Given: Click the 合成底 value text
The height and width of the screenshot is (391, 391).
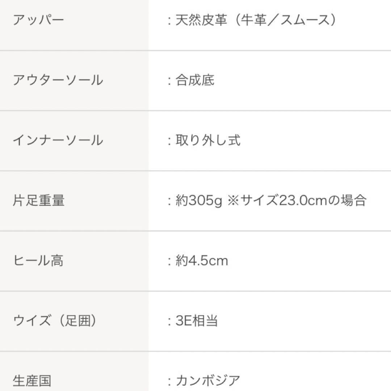Looking at the screenshot, I should 195,80.
